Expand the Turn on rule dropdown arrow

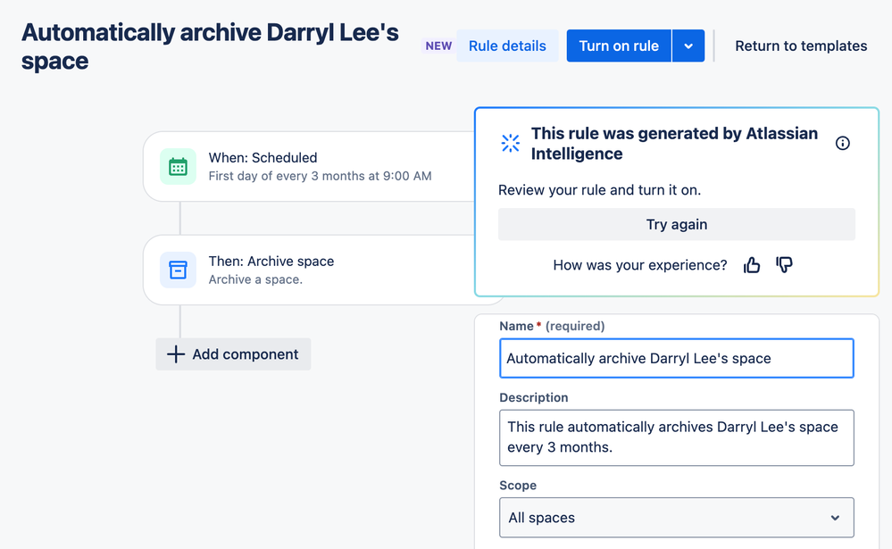tap(688, 46)
